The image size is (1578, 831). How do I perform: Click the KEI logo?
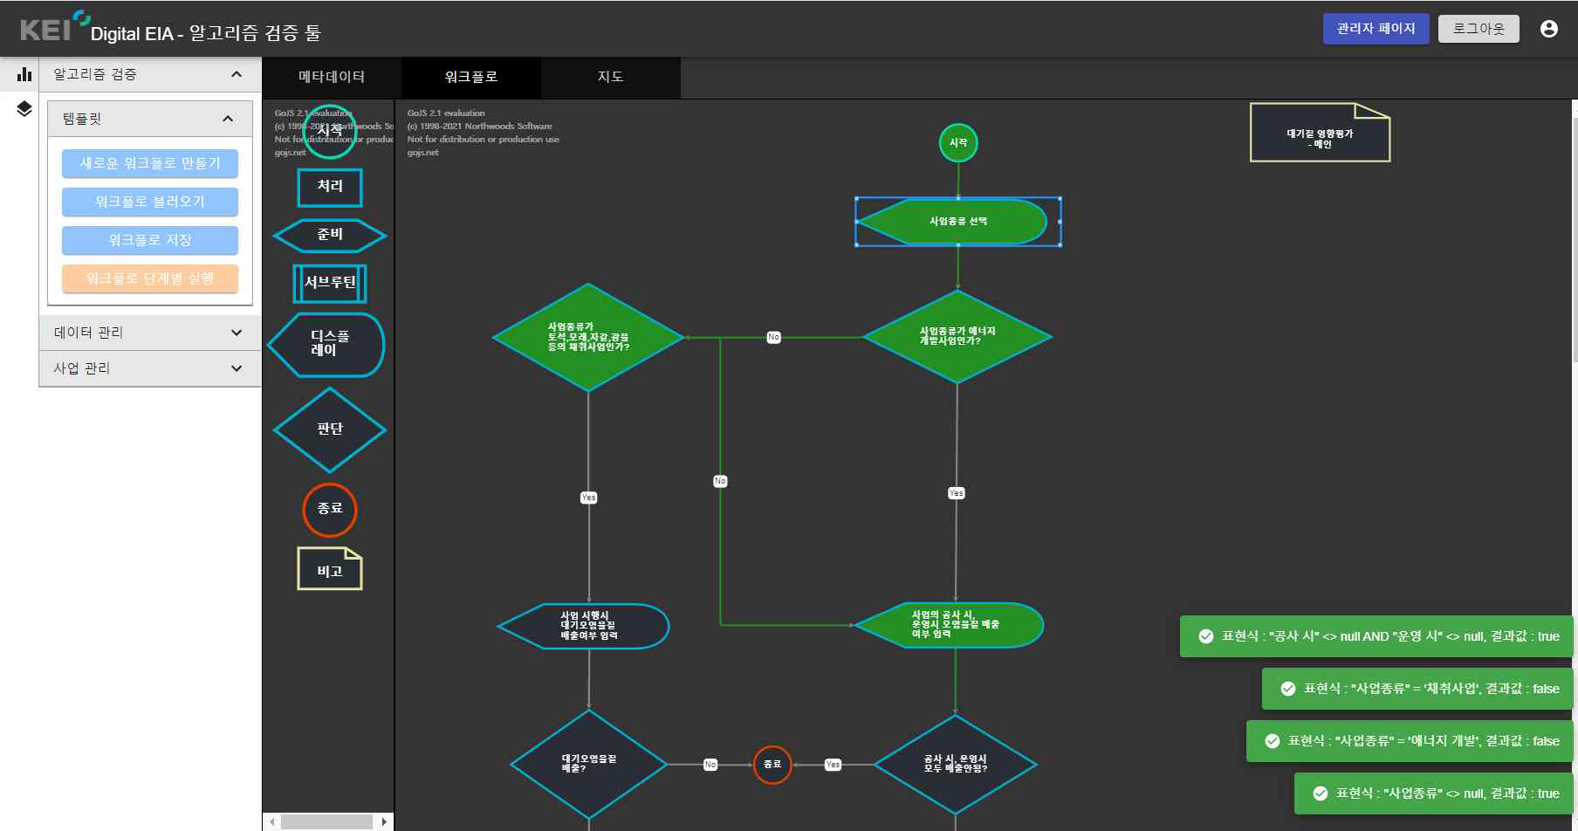click(x=54, y=28)
